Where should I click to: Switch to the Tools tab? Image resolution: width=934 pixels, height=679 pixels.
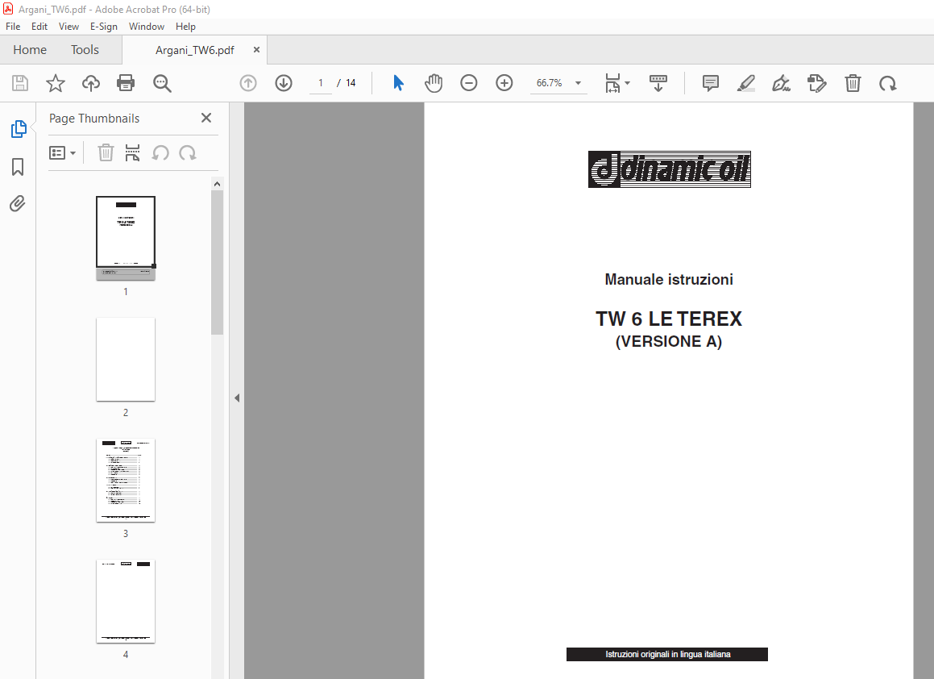click(x=85, y=49)
